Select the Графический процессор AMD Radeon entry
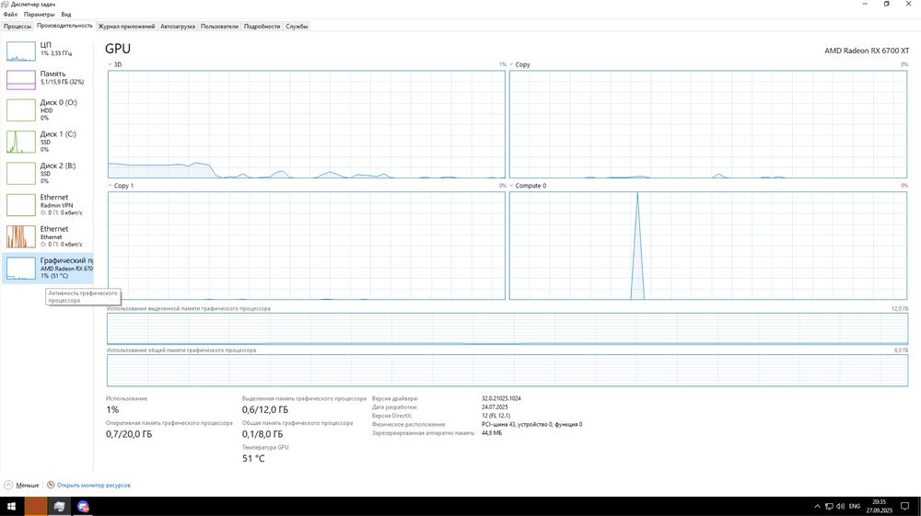The height and width of the screenshot is (516, 921). tap(47, 268)
